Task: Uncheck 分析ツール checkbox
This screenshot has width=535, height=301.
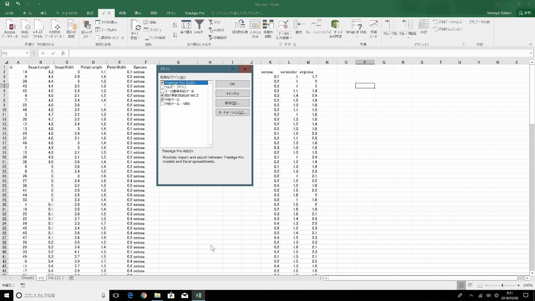Action: click(x=163, y=99)
